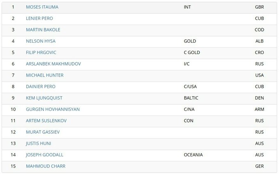Open Justis Huni's profile
Image resolution: width=279 pixels, height=174 pixels.
tap(39, 144)
